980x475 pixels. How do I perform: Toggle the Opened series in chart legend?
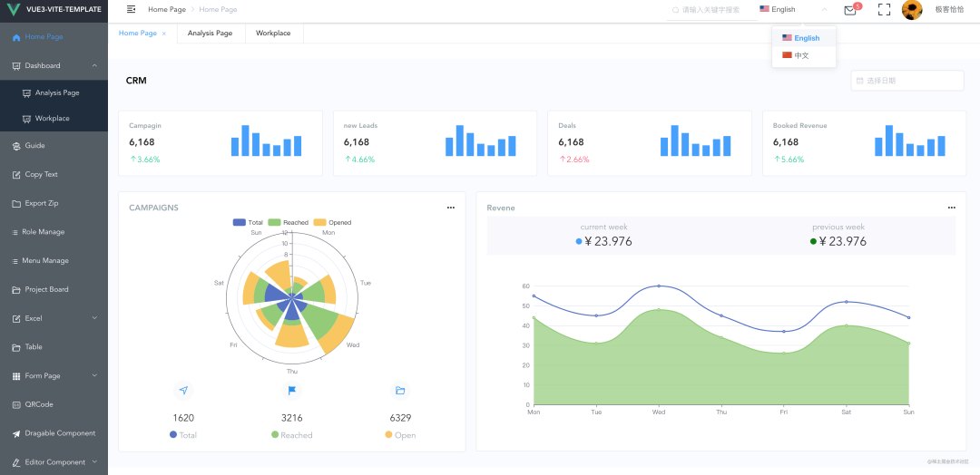pos(332,222)
